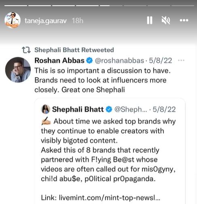
Task: Tap the taneja.gaurav username
Action: (46, 21)
